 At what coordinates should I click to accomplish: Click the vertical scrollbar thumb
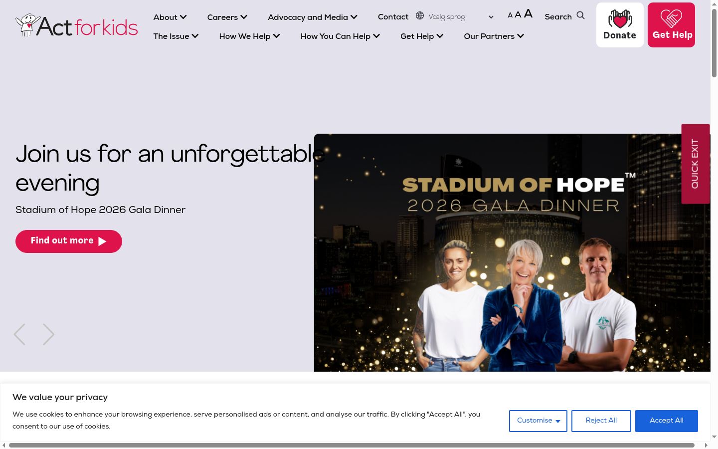pyautogui.click(x=714, y=43)
